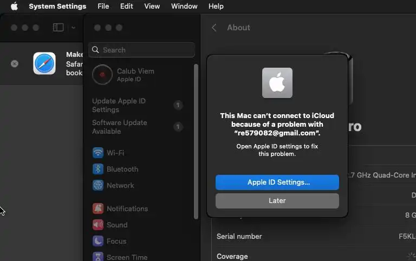This screenshot has height=261, width=416.
Task: Toggle the sidebar button in the background window
Action: tap(58, 27)
